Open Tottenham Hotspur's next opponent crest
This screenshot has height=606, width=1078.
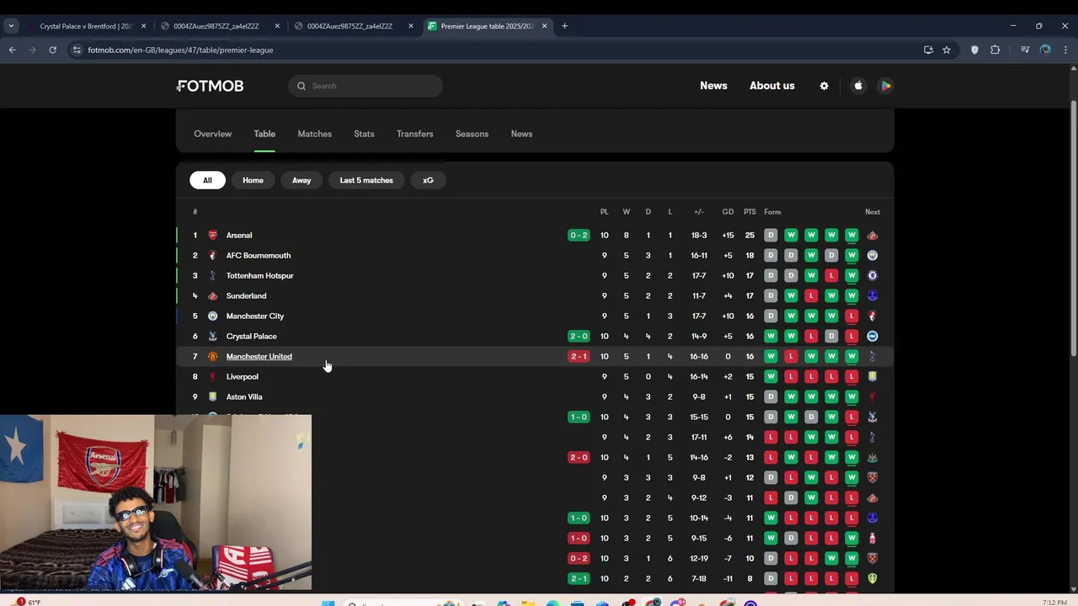pyautogui.click(x=873, y=276)
